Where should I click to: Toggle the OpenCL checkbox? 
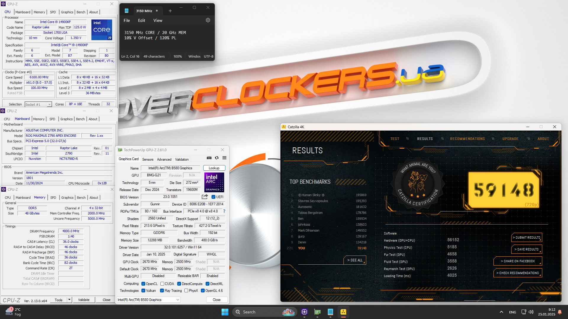tap(143, 284)
